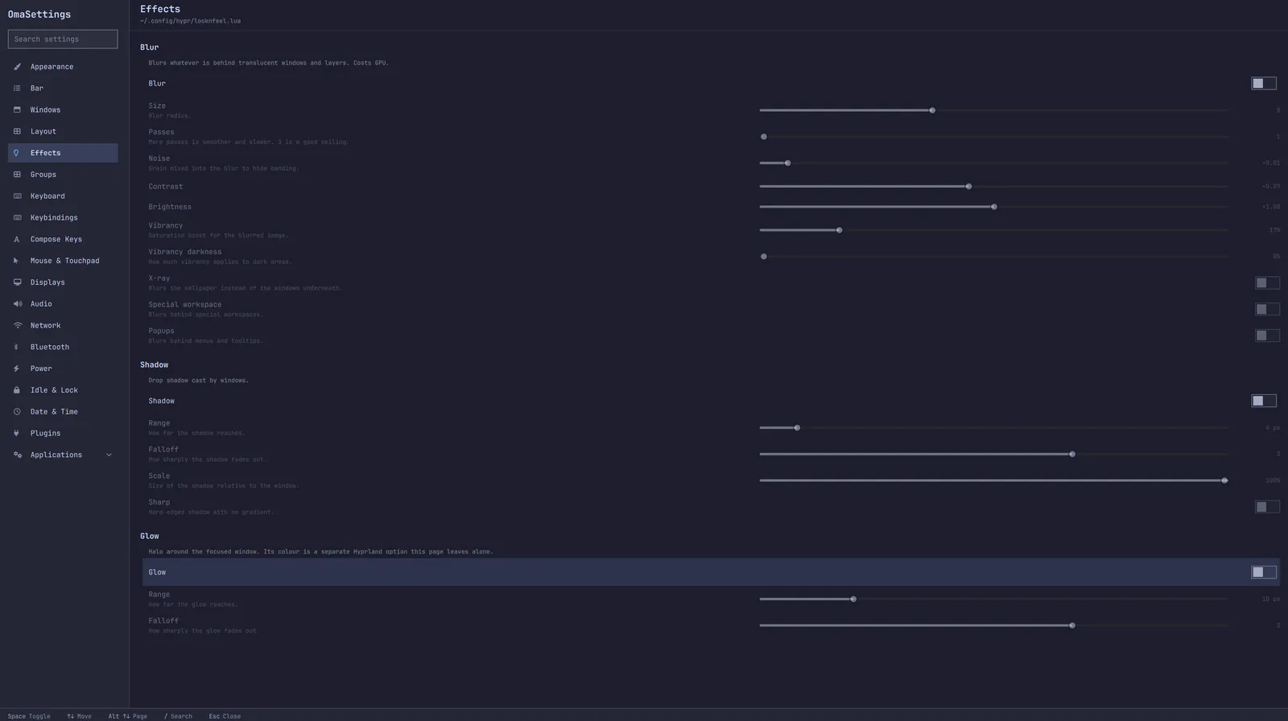Click the Bar list icon
Screen dimensions: 1288x721
pos(17,89)
